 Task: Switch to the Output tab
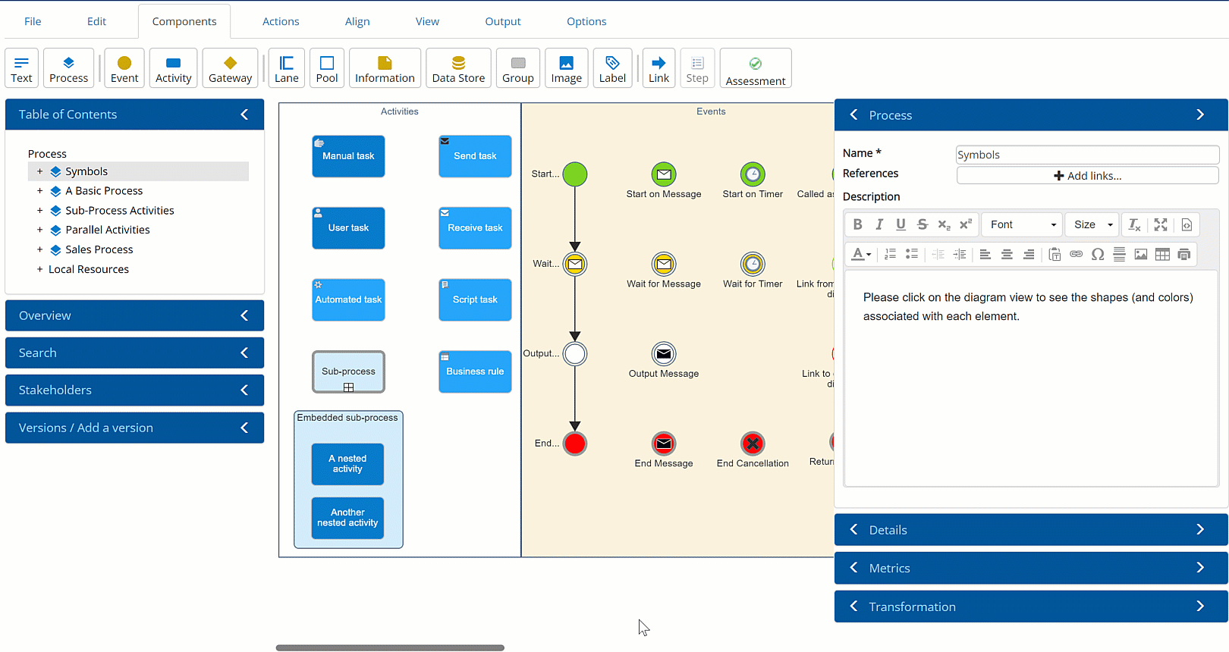point(502,21)
